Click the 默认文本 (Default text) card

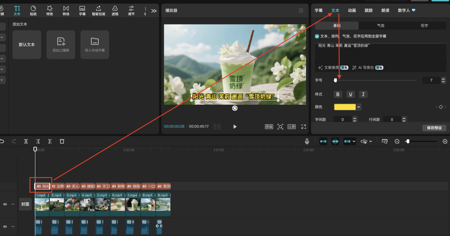click(27, 45)
